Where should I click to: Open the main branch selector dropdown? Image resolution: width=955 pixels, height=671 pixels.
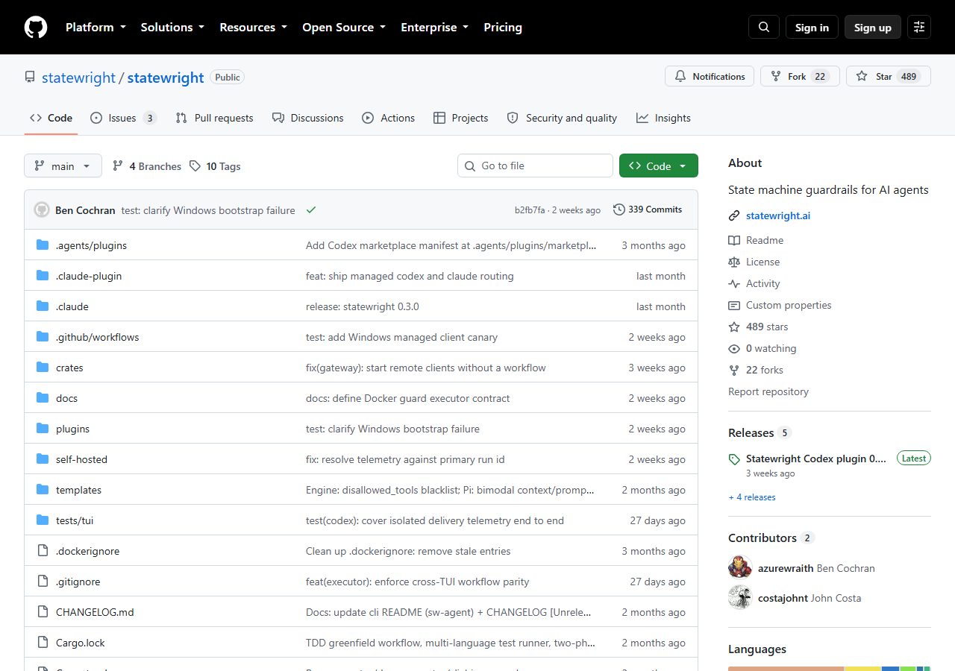[x=63, y=166]
